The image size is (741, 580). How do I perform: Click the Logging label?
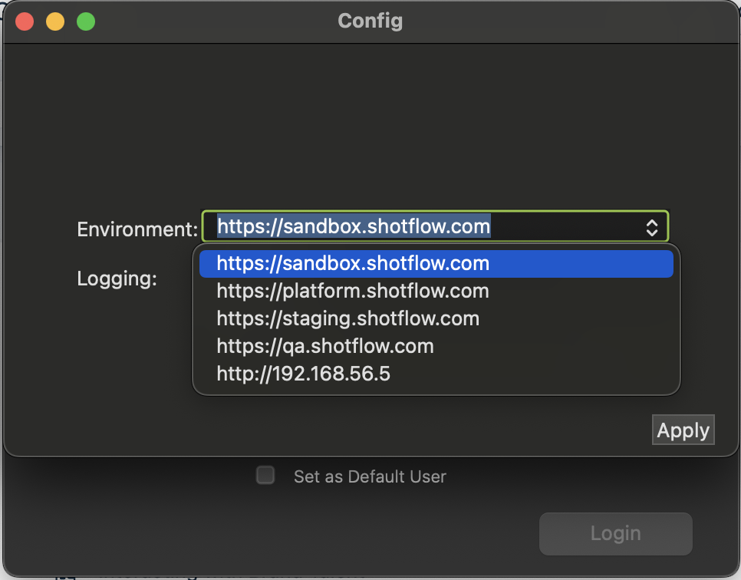tap(117, 279)
